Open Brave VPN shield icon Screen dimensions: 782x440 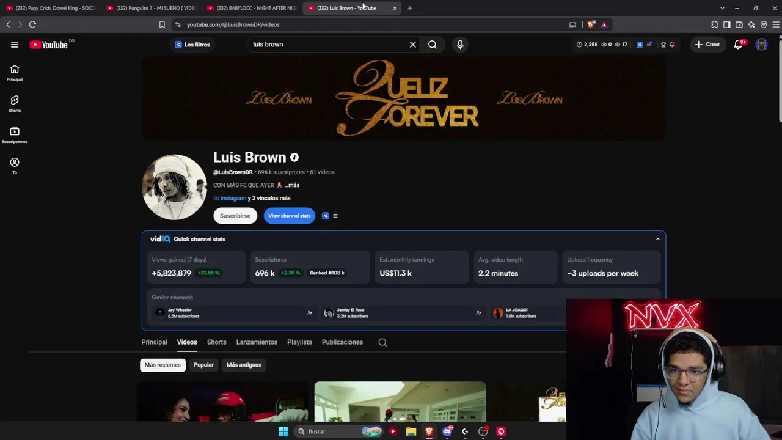pos(764,24)
